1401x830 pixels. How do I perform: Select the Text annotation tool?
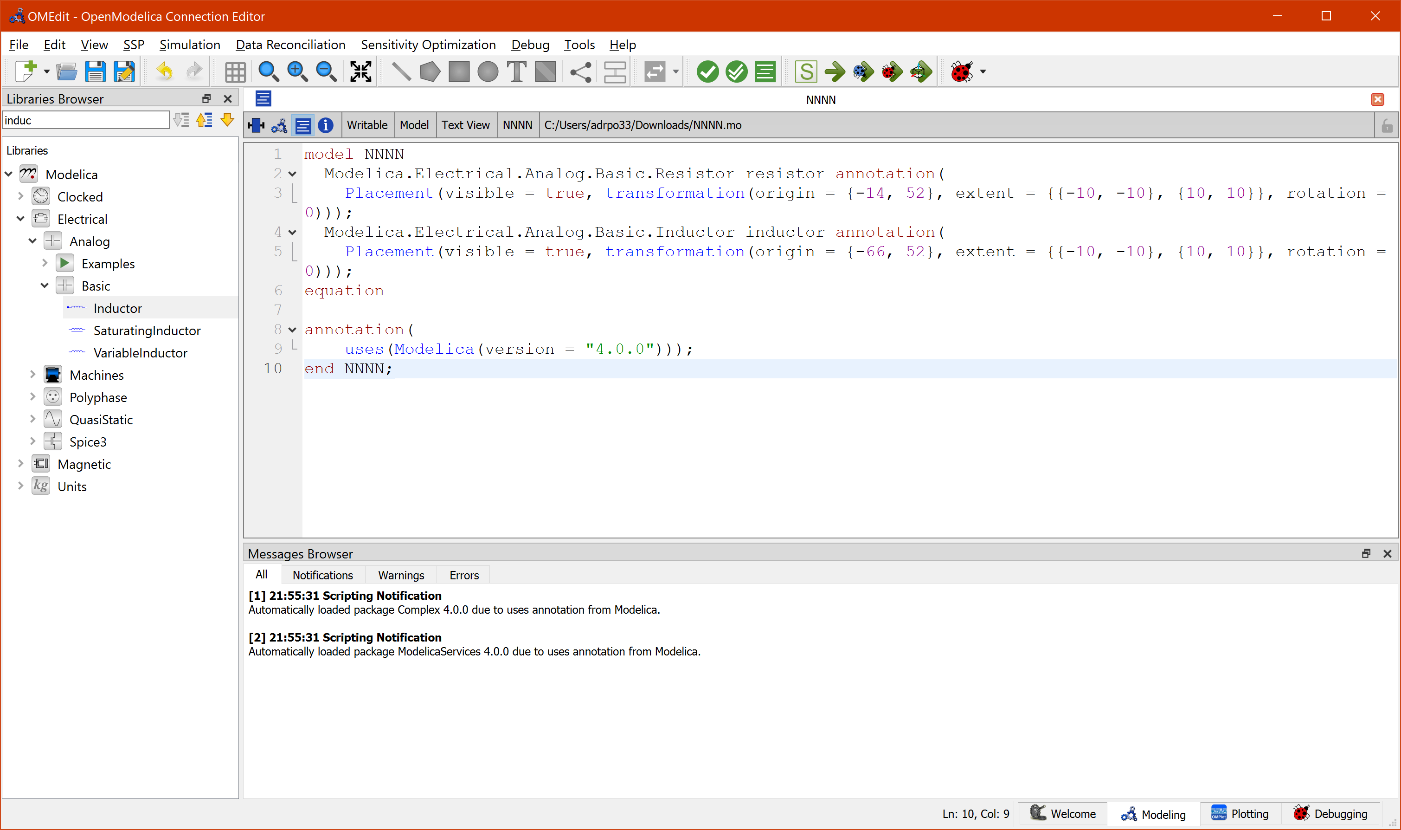coord(515,71)
